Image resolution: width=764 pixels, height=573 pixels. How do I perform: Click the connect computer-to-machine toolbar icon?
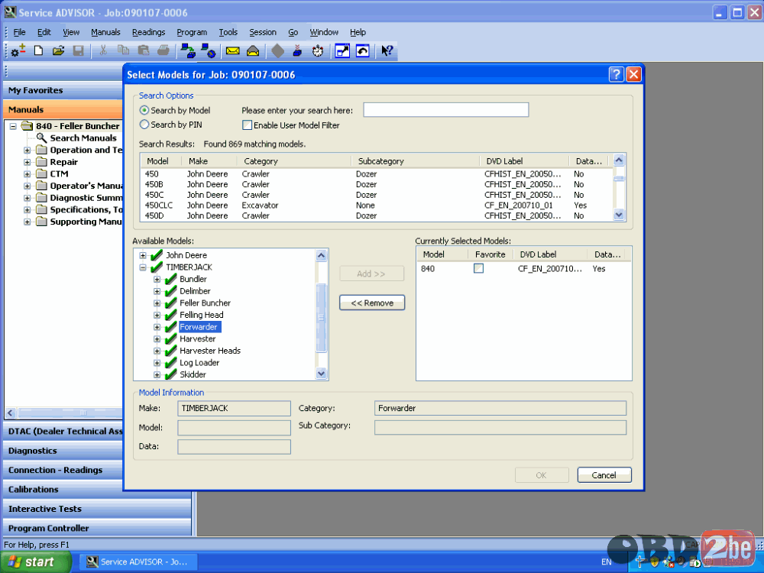click(x=188, y=50)
